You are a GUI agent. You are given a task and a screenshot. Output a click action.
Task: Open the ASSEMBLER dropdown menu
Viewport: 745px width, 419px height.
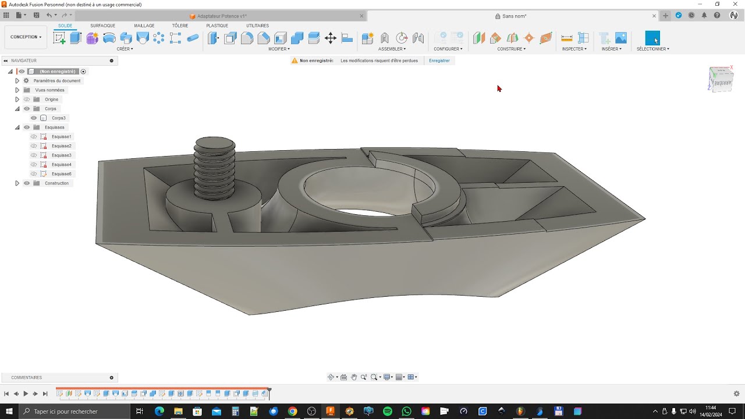pos(392,49)
